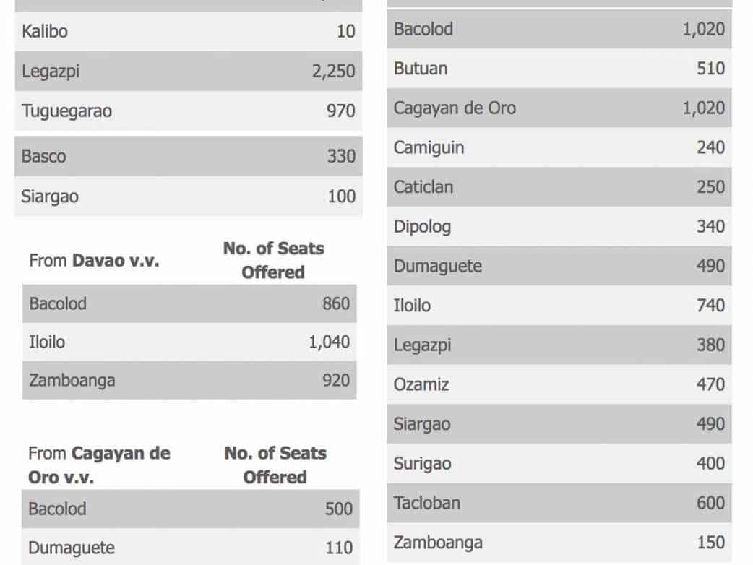Select the Caticlan row

point(559,187)
